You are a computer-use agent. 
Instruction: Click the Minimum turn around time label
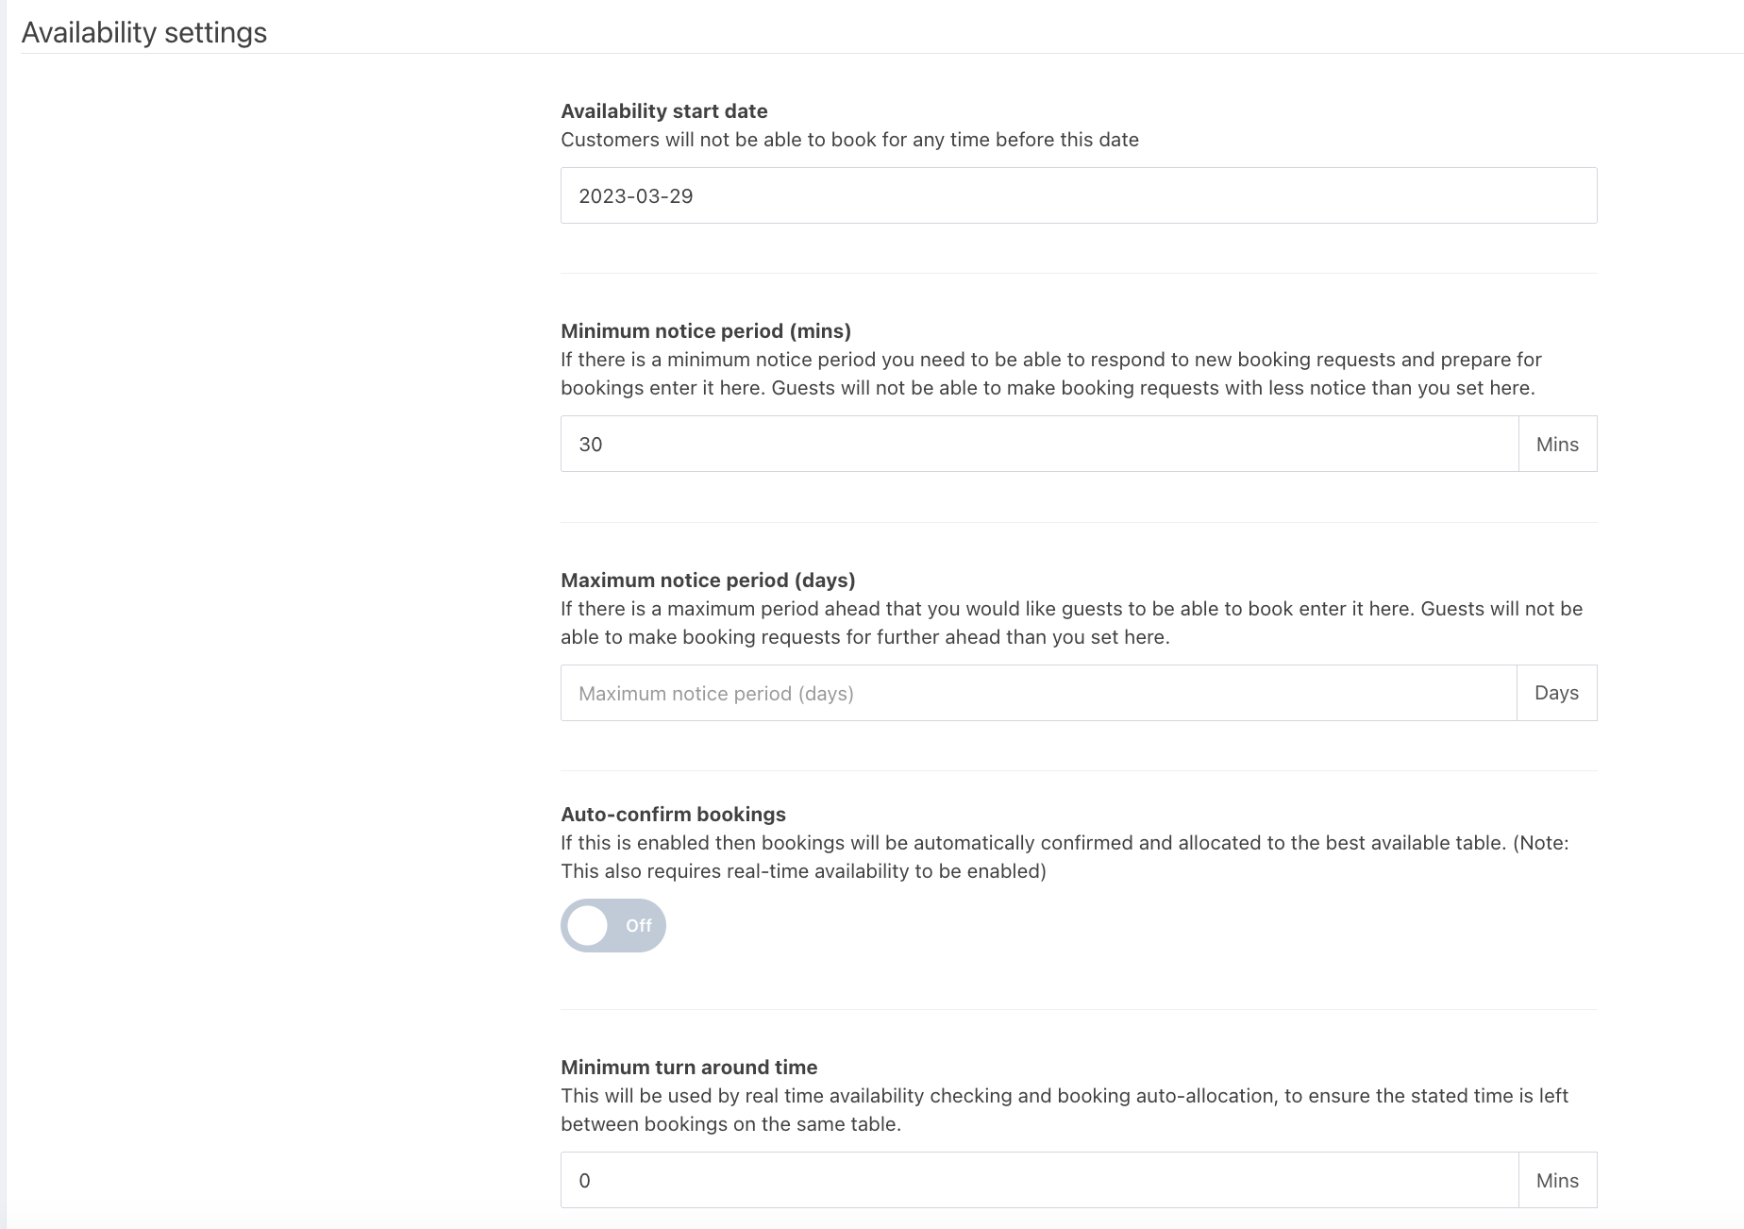click(689, 1067)
